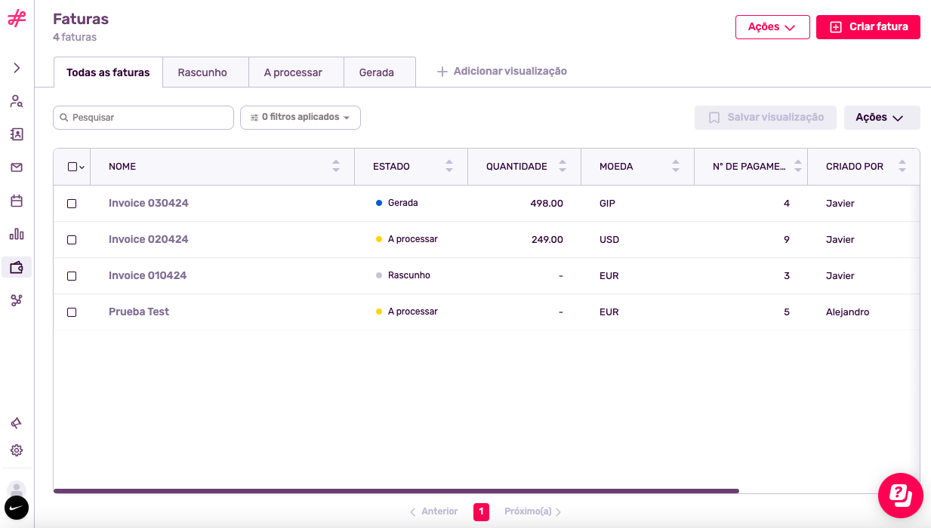Open dropdown arrow beside header checkbox
This screenshot has height=528, width=931.
pos(82,167)
